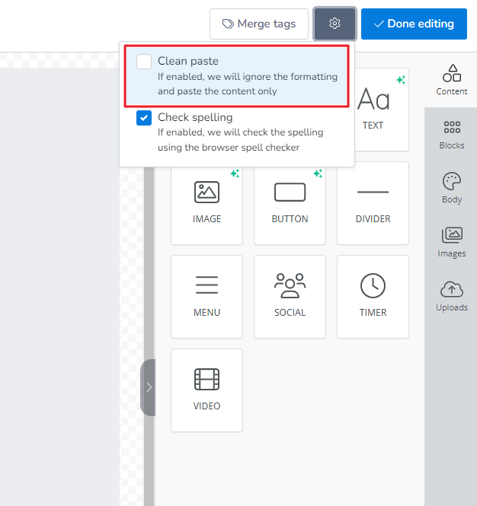477x506 pixels.
Task: Switch to the Body tab
Action: pyautogui.click(x=452, y=188)
